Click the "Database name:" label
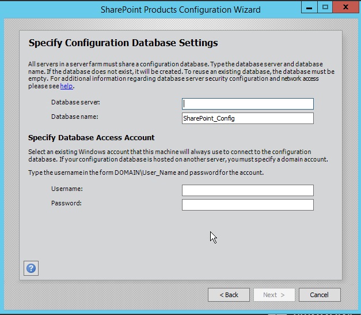361x315 pixels. (75, 117)
